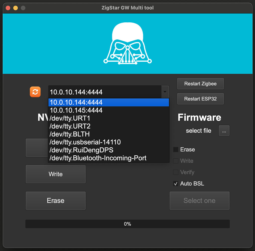Click the Vader mask graphic in the banner

(x=127, y=43)
